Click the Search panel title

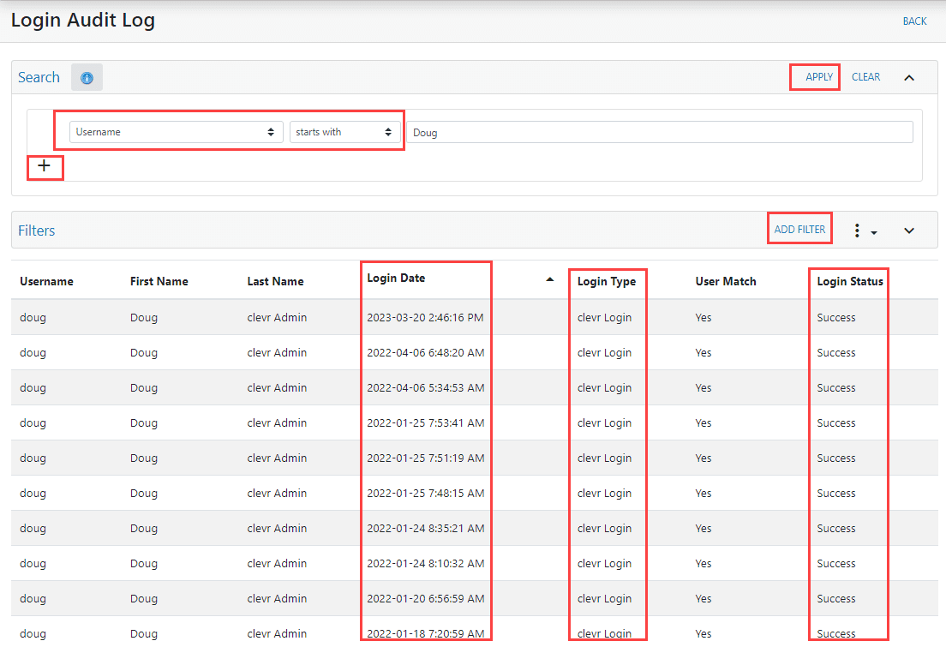point(39,77)
